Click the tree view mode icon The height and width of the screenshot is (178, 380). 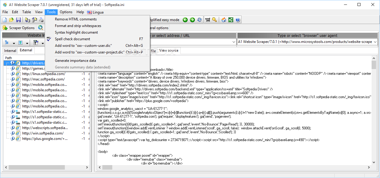click(x=7, y=43)
